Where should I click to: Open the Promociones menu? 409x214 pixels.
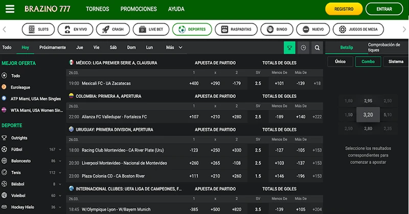coord(139,9)
